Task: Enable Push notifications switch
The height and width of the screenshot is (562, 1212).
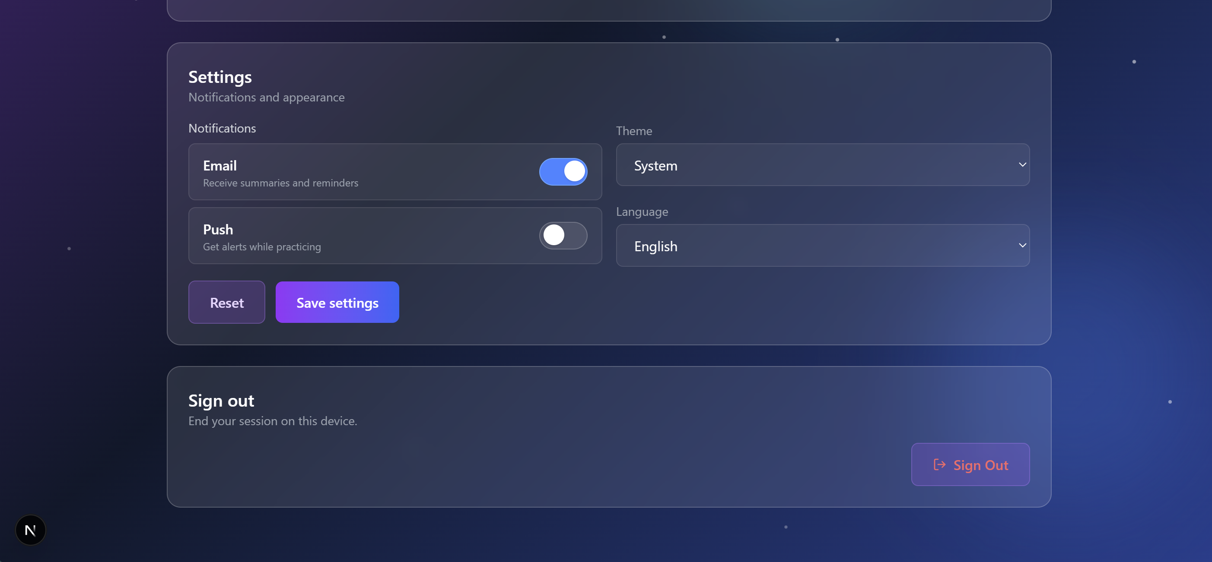Action: point(563,235)
